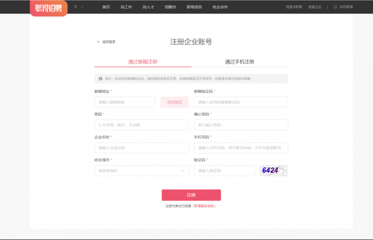Refresh the 6424 captcha image
The image size is (373, 240).
click(274, 170)
